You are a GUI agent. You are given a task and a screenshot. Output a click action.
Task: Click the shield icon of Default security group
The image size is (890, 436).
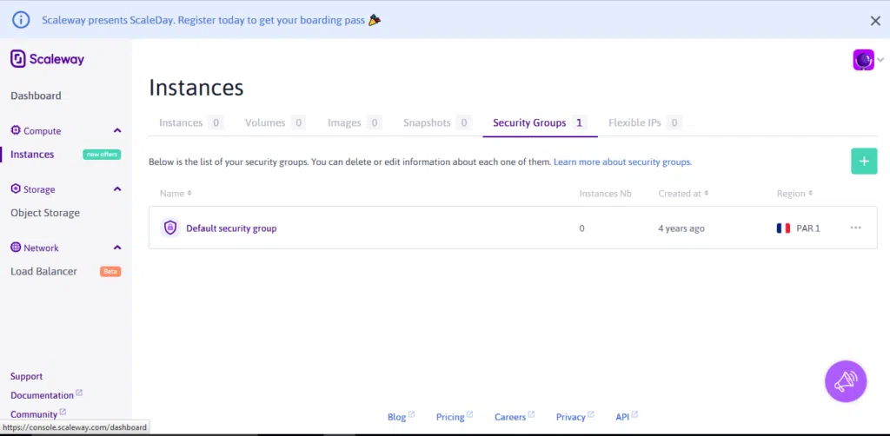[x=170, y=228]
